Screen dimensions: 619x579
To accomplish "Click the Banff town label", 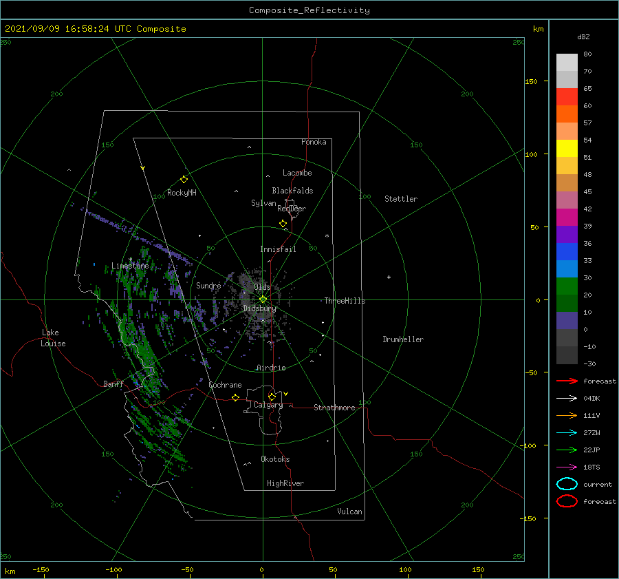I will [x=113, y=383].
